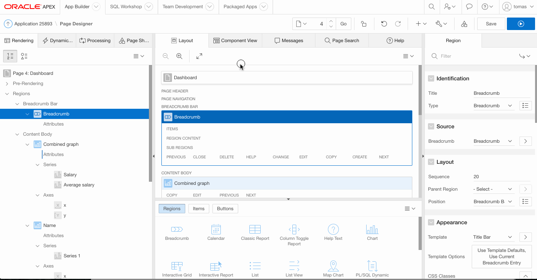The height and width of the screenshot is (280, 537).
Task: Toggle the Buttons gallery button
Action: [x=225, y=209]
